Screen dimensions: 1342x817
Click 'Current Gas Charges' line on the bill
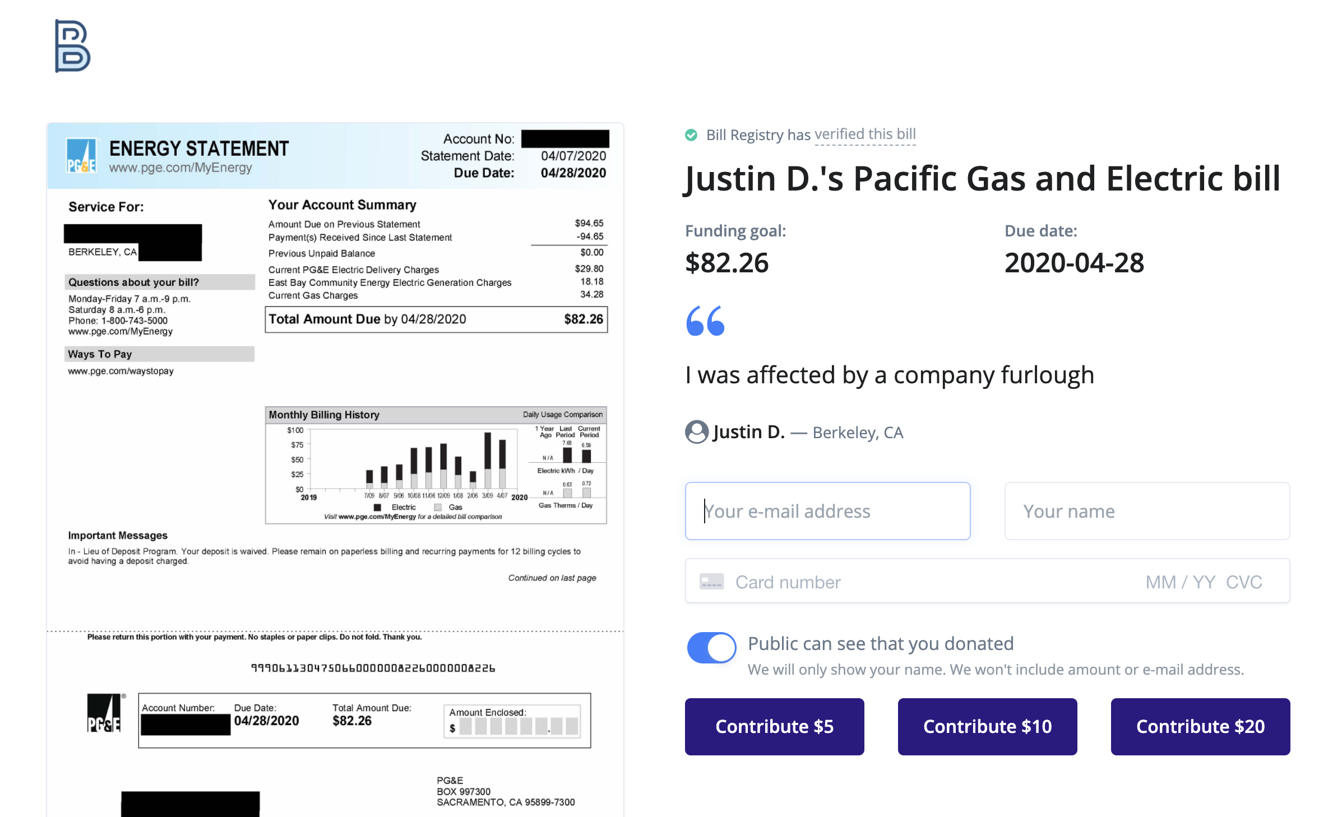(313, 295)
